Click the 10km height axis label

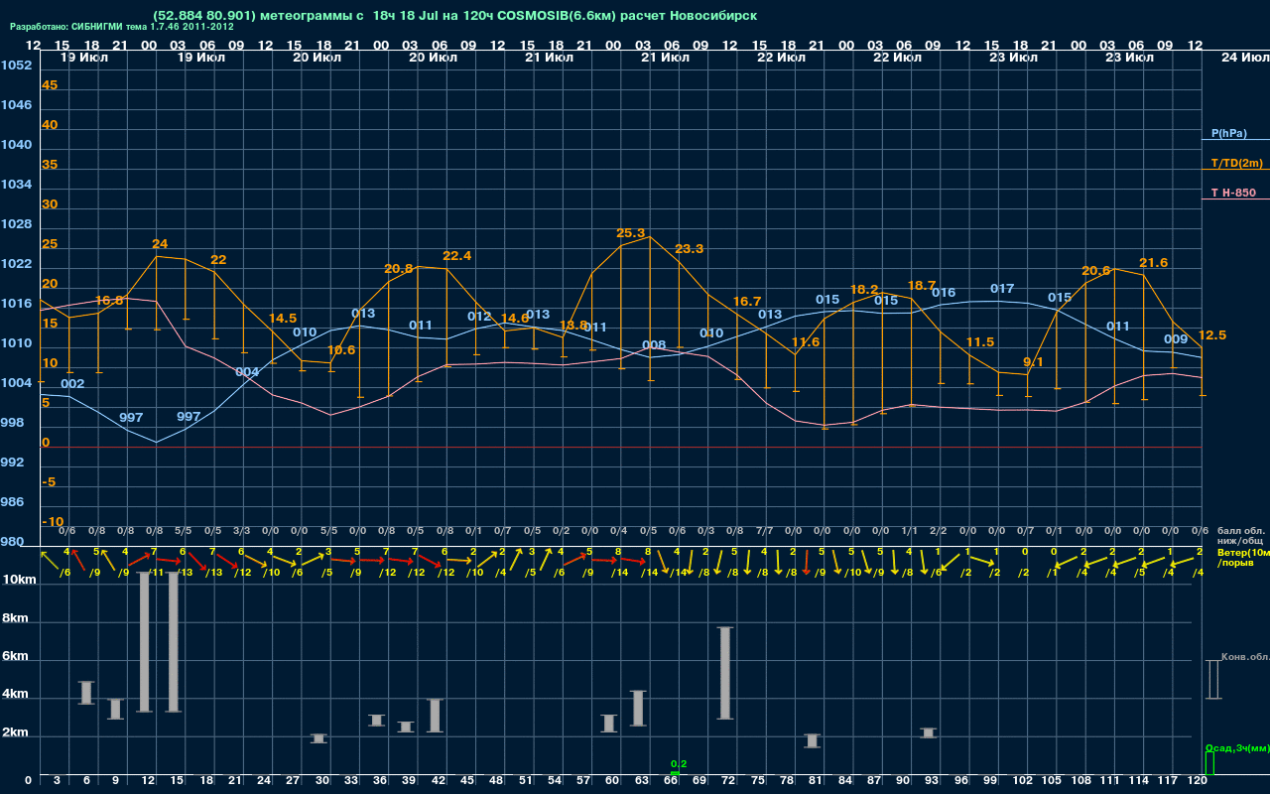[x=19, y=579]
